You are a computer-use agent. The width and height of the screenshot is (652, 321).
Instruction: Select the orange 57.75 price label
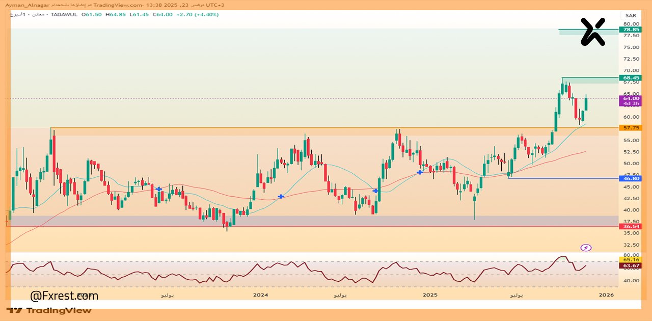click(630, 128)
